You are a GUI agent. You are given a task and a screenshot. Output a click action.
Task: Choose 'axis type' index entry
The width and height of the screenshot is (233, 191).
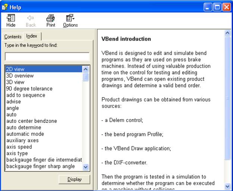[44, 153]
